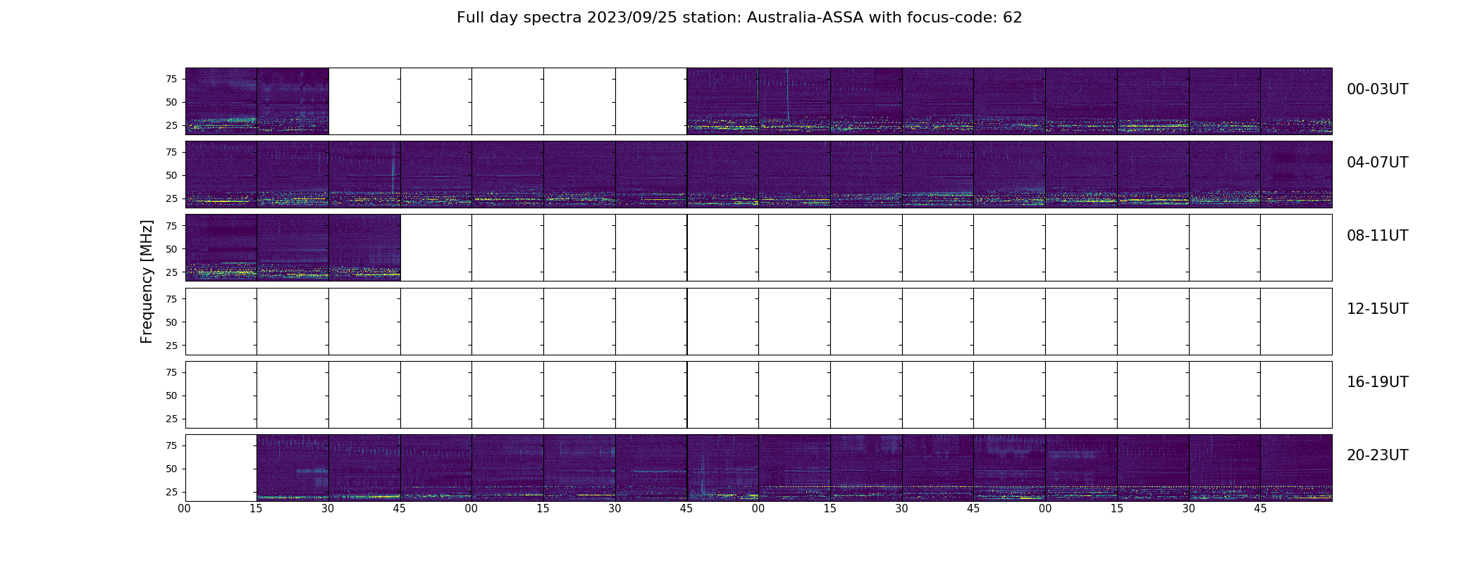Open the 22:30–22:45 UT spectrogram panel
The image size is (1480, 563).
point(938,468)
